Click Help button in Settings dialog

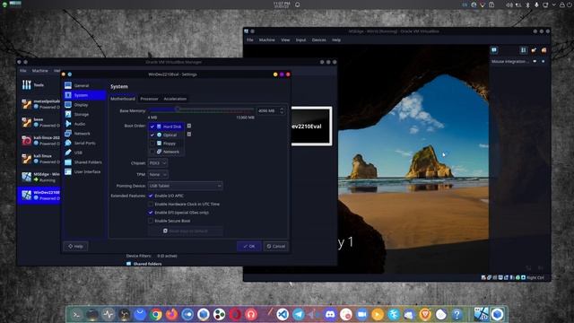75,246
